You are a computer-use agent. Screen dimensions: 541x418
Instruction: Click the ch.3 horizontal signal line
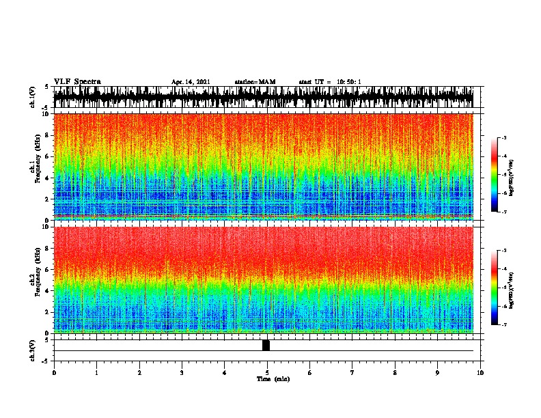point(264,351)
